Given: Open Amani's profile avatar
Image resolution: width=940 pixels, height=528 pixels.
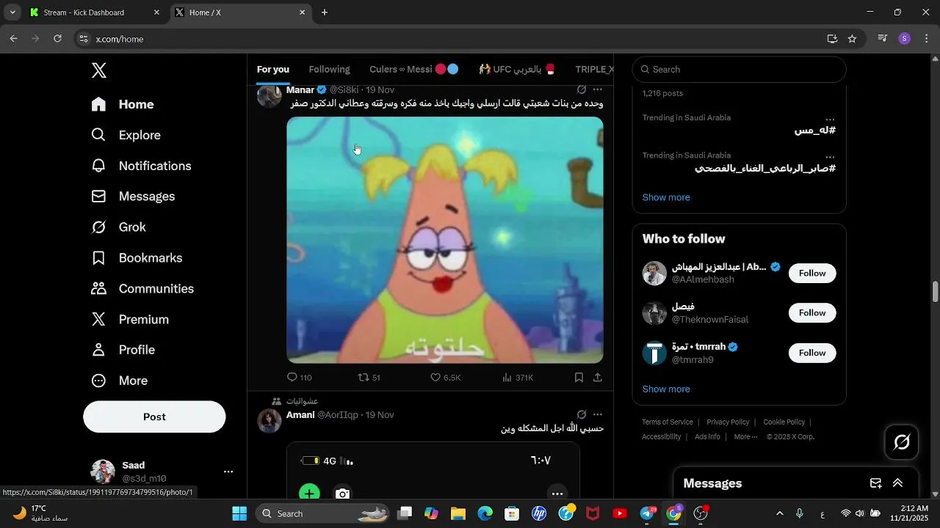Looking at the screenshot, I should (x=269, y=421).
